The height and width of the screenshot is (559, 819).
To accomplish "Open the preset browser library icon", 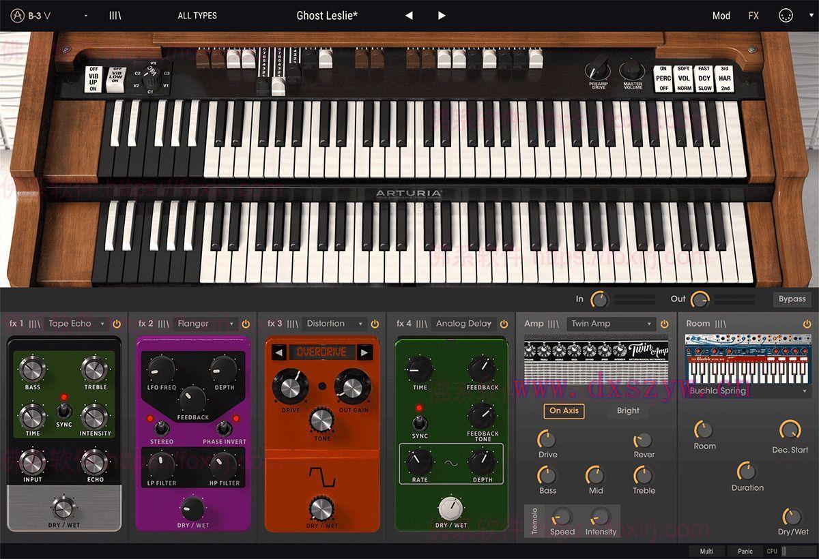I will click(115, 15).
